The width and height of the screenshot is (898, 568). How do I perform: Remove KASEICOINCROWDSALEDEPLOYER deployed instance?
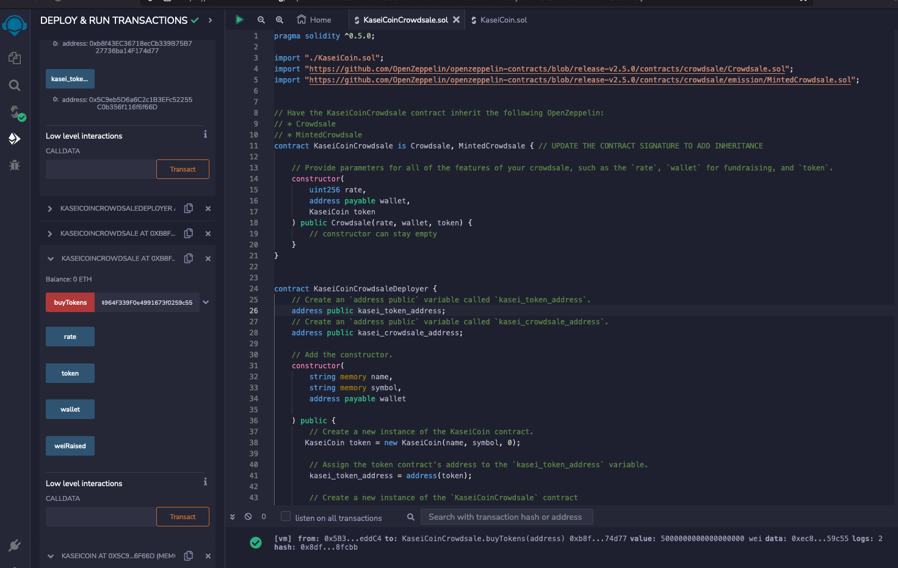coord(208,208)
